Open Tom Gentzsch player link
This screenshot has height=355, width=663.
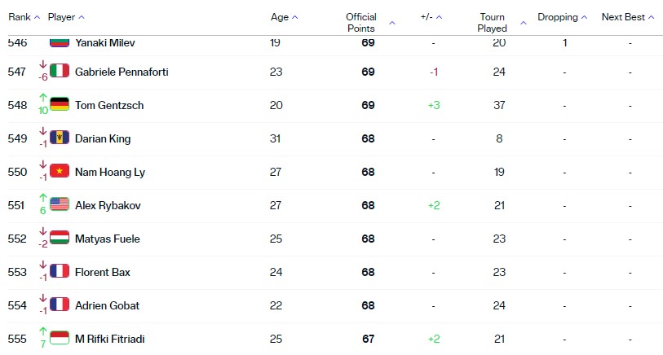(x=109, y=105)
